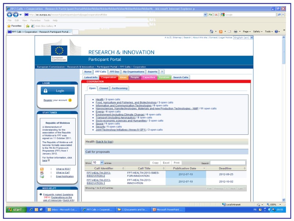Switch to the People tab
The image size is (294, 221).
point(135,77)
